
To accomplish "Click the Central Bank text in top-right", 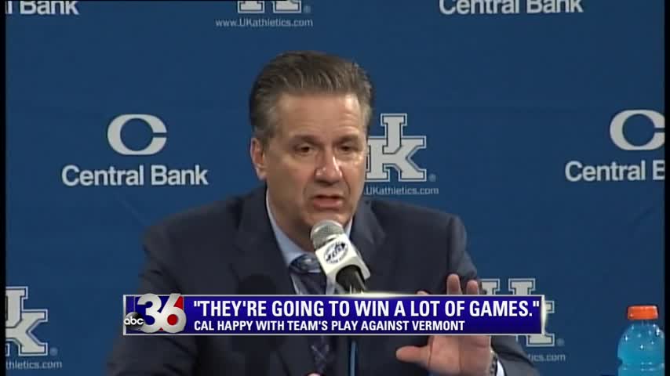I will pyautogui.click(x=511, y=6).
